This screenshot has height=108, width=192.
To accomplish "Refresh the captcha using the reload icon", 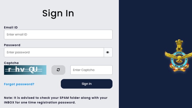I will (58, 70).
